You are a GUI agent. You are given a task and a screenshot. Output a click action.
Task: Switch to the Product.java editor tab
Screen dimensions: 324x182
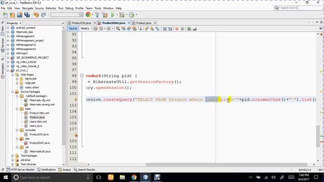tap(144, 23)
